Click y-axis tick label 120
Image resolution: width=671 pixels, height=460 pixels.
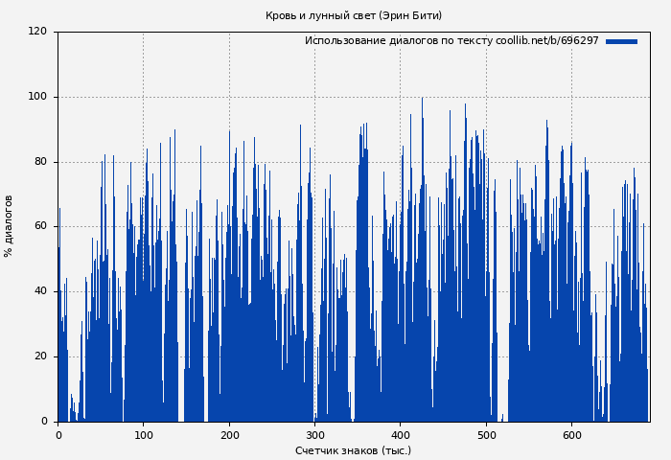coord(37,32)
